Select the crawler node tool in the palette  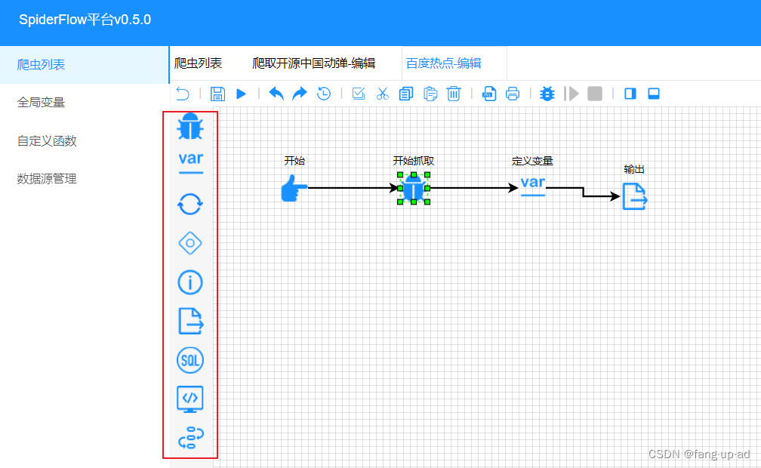pyautogui.click(x=189, y=127)
